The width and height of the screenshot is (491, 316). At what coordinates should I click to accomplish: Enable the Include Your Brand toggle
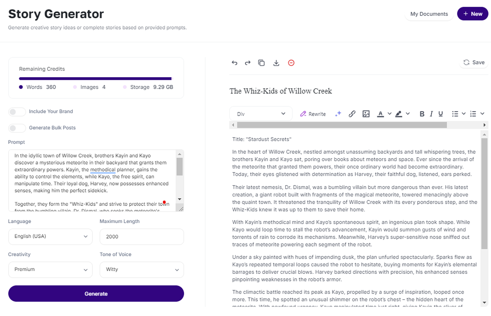17,112
